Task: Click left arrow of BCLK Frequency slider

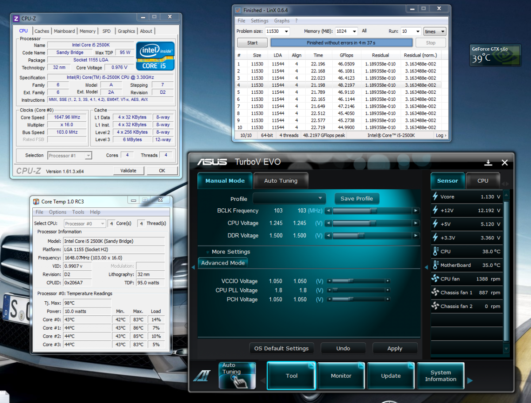Action: pyautogui.click(x=328, y=211)
